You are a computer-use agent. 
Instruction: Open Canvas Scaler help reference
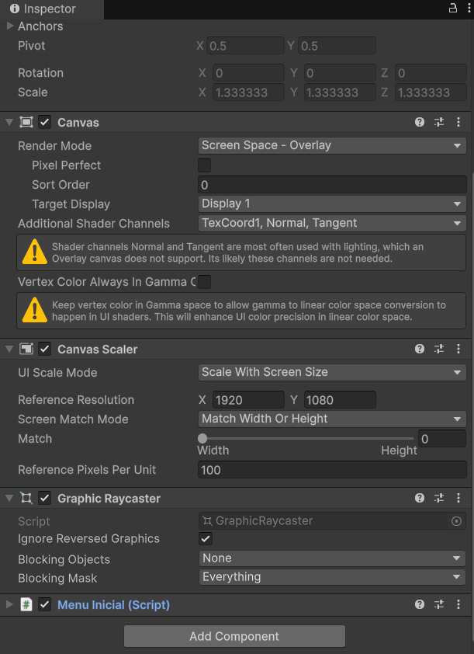click(x=420, y=349)
